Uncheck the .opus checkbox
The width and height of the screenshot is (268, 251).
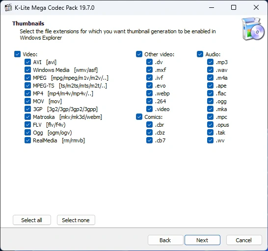coord(210,125)
